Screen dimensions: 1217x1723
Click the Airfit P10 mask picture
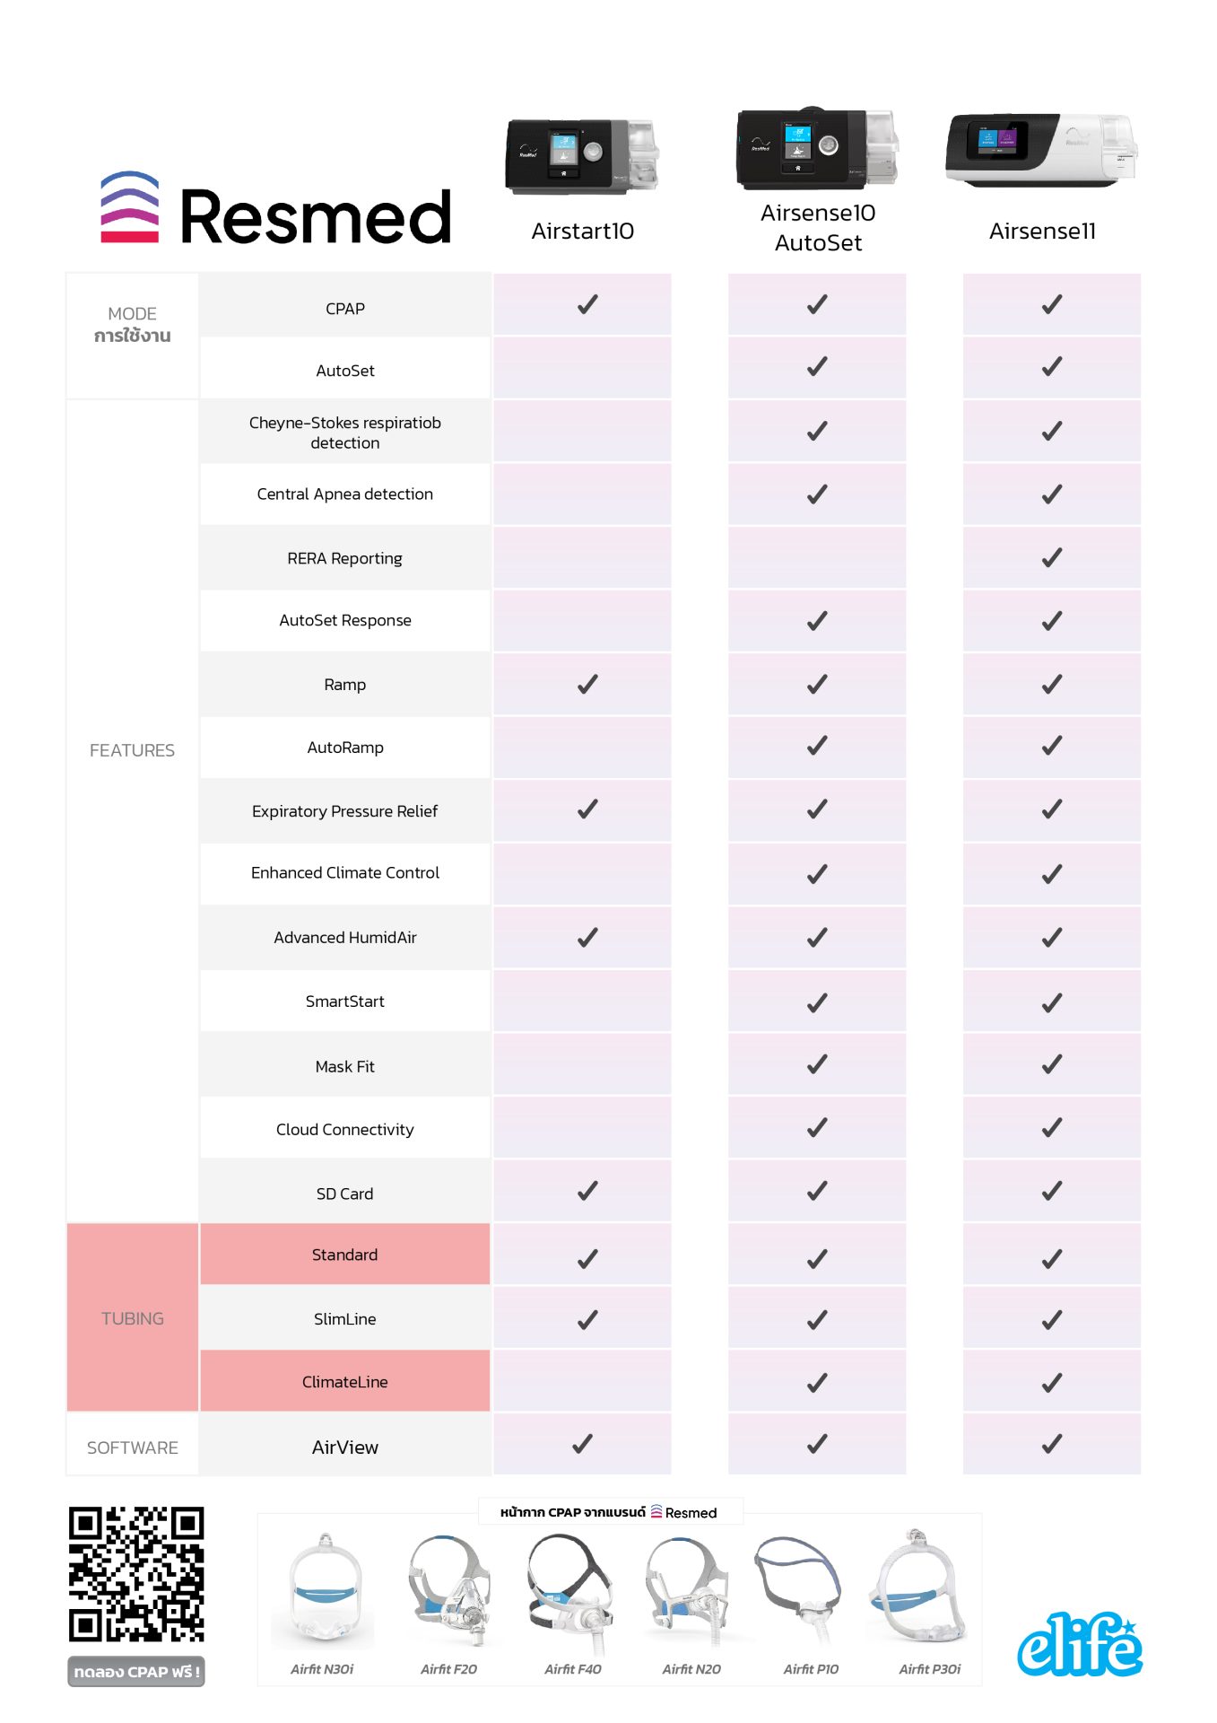pyautogui.click(x=798, y=1588)
